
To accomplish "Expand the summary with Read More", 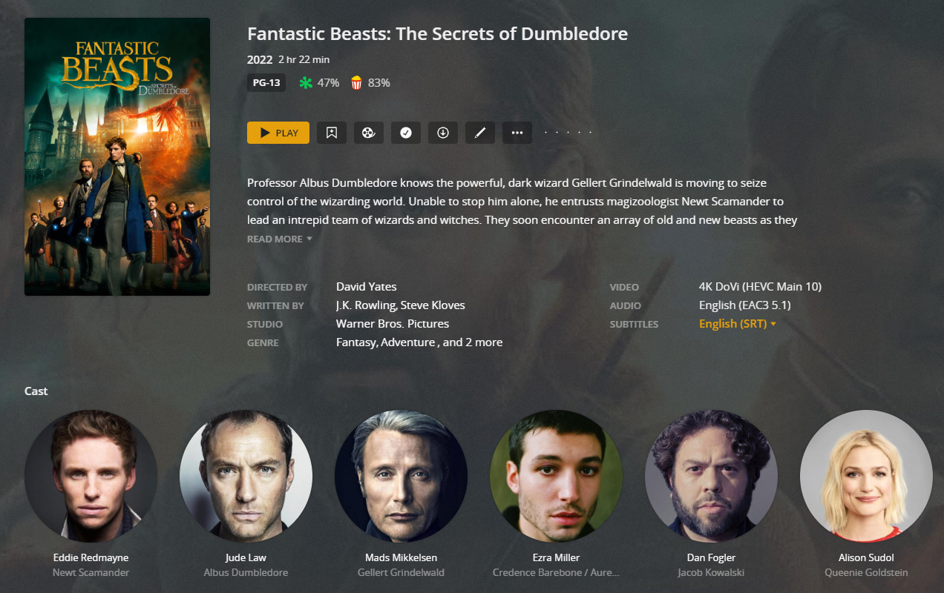I will (280, 239).
